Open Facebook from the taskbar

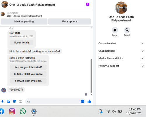point(2,111)
